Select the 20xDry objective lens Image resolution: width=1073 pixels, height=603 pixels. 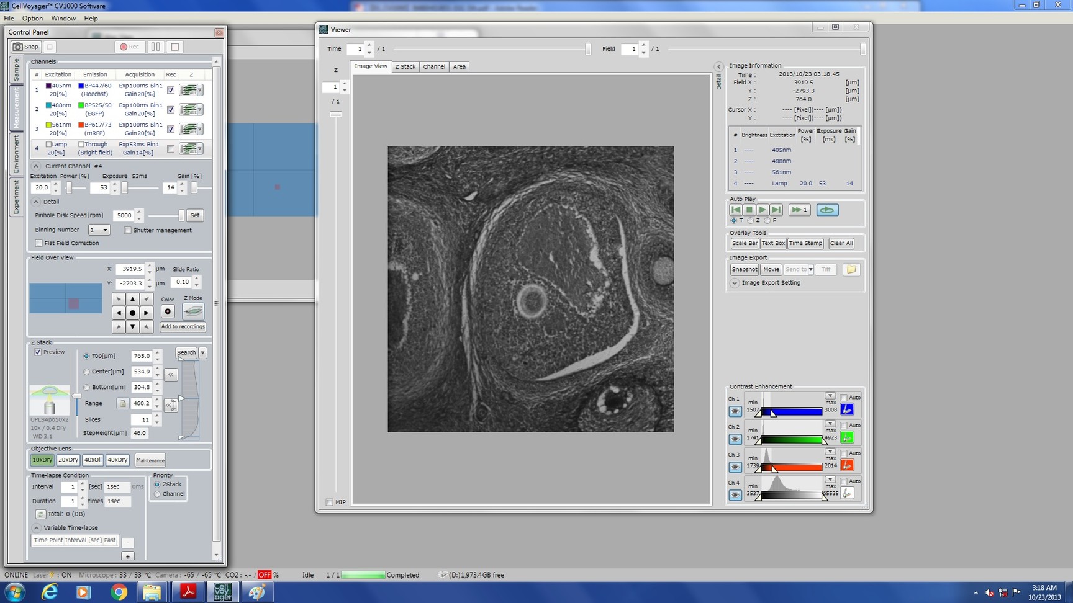pos(68,460)
